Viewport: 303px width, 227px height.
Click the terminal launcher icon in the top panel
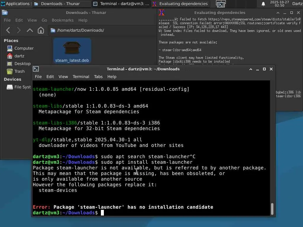click(221, 4)
